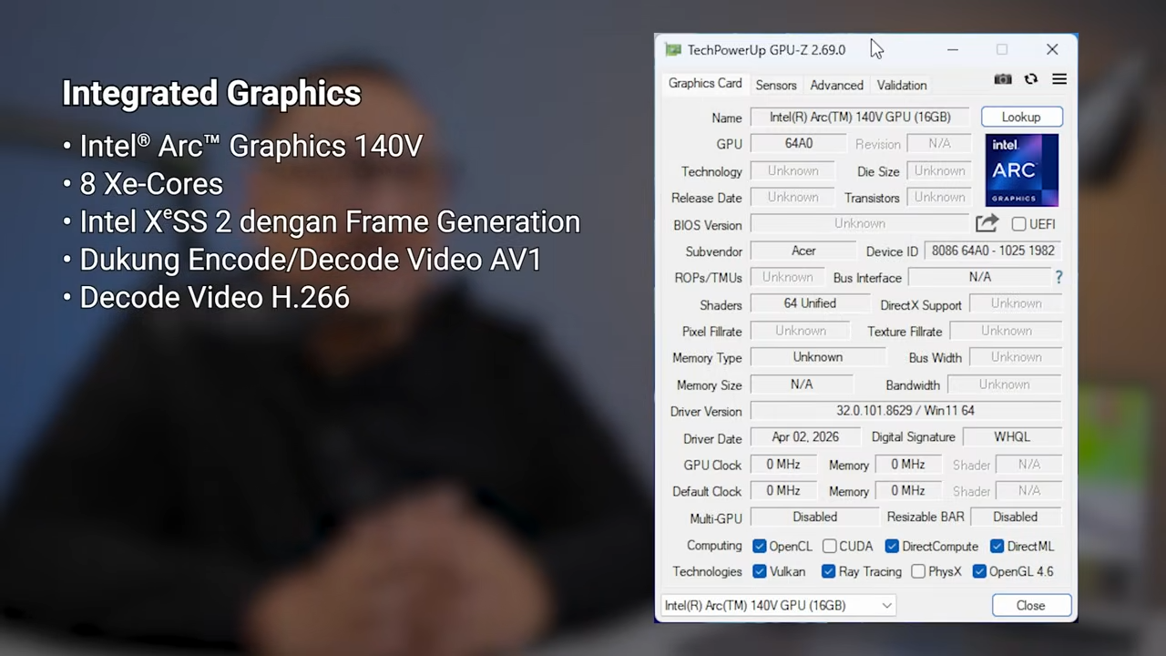Select the Graphics Card tab
The width and height of the screenshot is (1166, 656).
coord(705,83)
